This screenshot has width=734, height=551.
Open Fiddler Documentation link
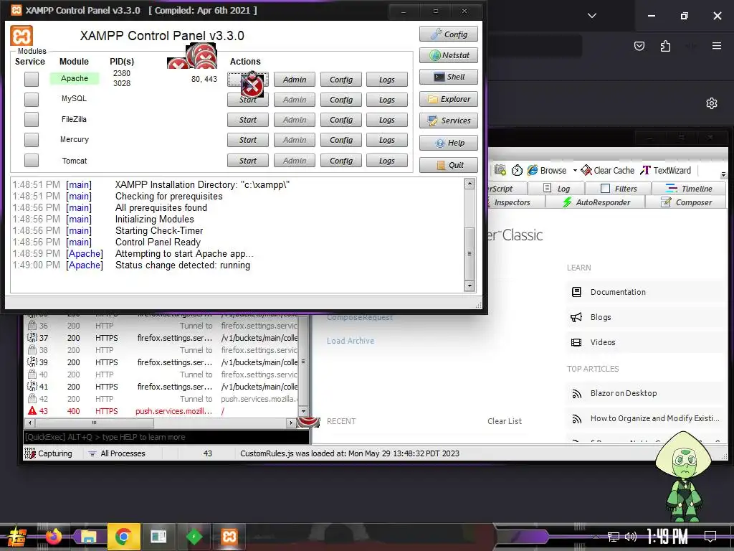618,292
